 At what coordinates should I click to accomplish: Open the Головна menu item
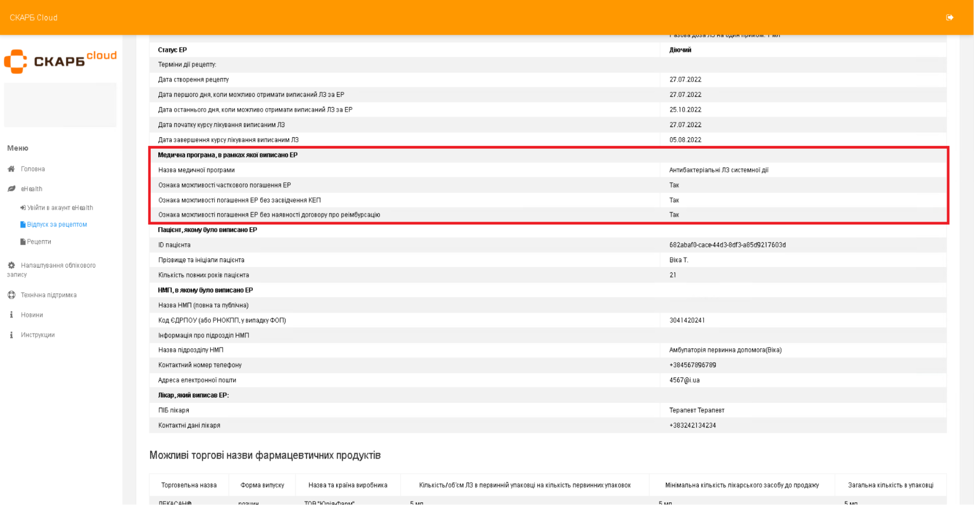click(33, 169)
